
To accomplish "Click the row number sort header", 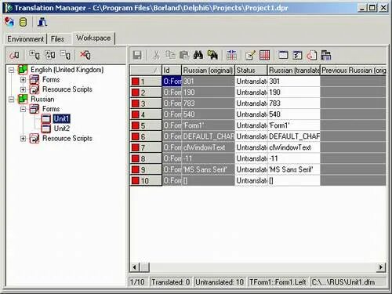I will tap(146, 71).
